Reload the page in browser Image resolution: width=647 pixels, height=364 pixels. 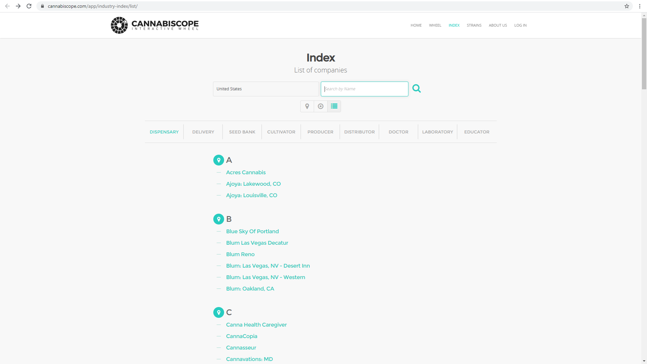(29, 6)
